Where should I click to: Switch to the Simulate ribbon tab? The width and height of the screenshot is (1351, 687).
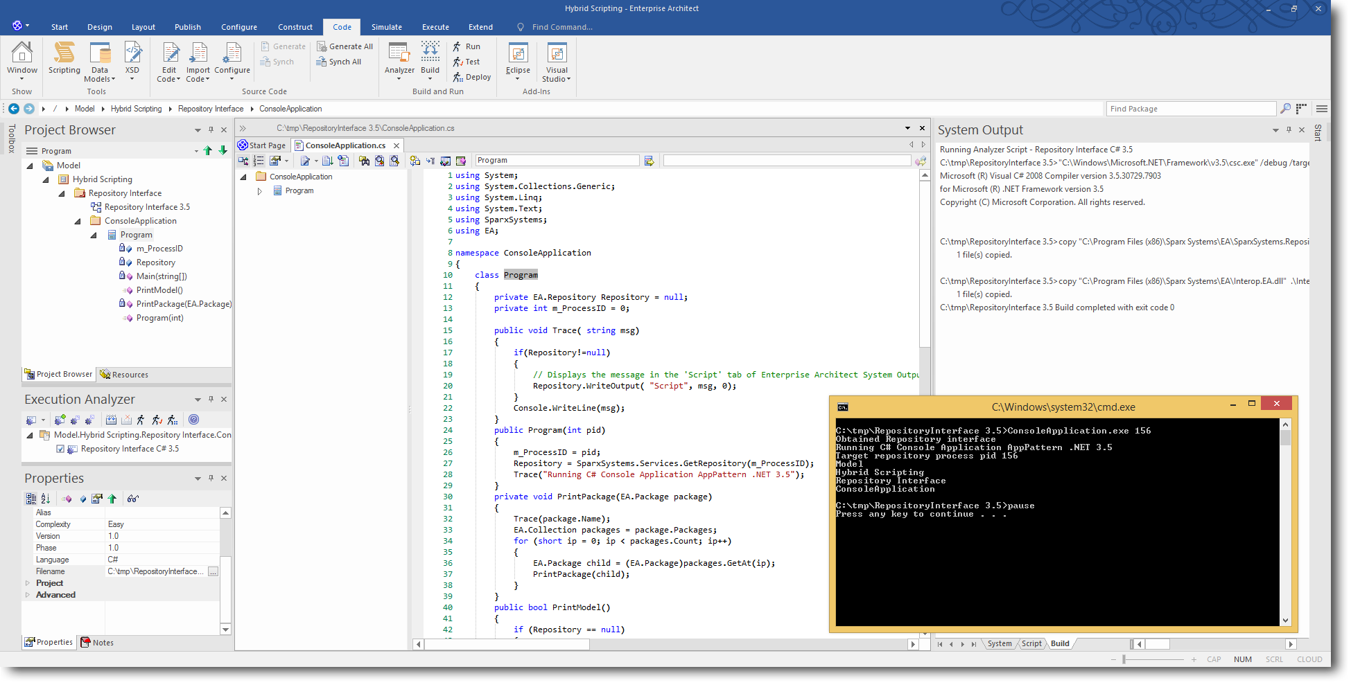pyautogui.click(x=386, y=27)
